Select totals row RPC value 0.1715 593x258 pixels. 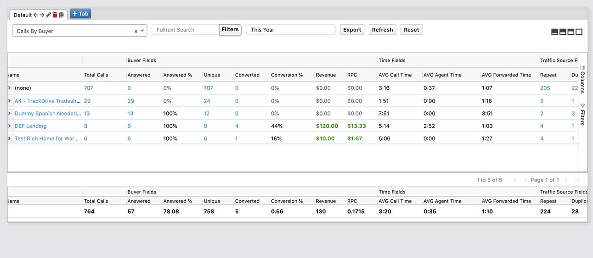[356, 211]
